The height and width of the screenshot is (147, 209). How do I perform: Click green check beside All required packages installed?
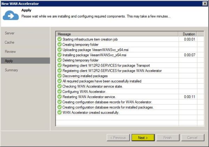pyautogui.click(x=60, y=81)
